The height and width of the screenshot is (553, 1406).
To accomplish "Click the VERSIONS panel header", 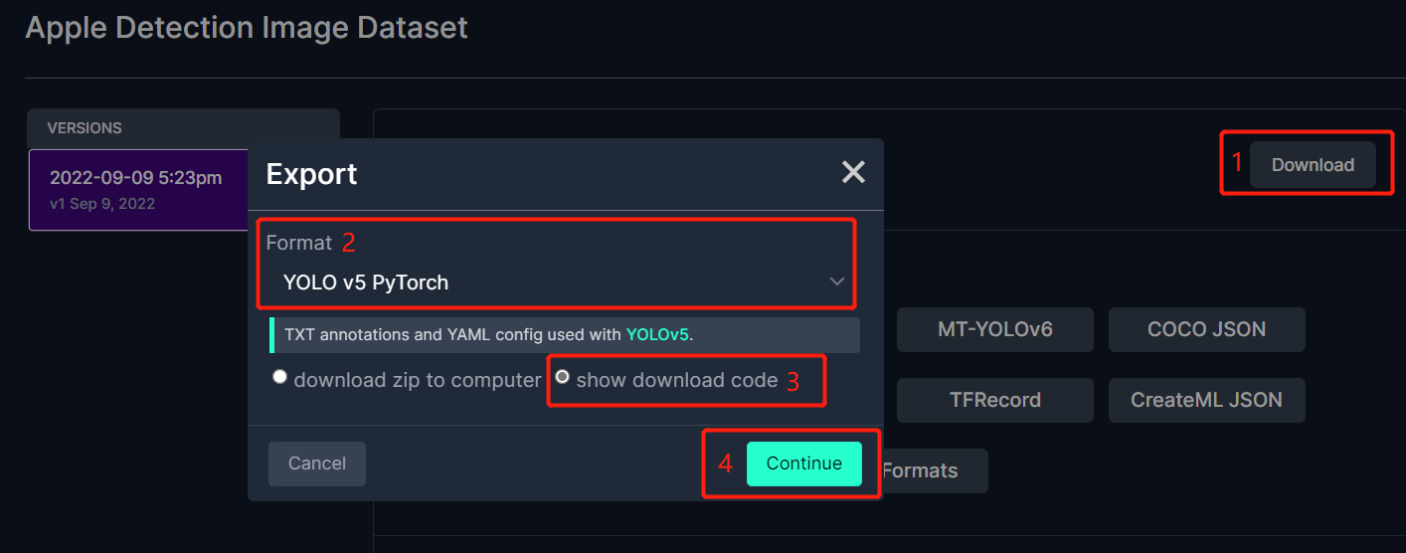I will (x=183, y=128).
